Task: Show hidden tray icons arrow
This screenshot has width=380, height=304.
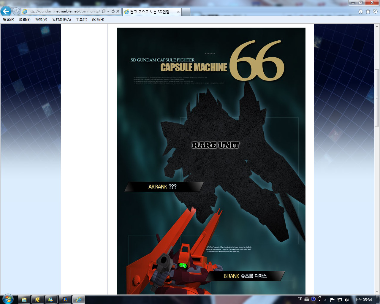Action: [x=325, y=300]
